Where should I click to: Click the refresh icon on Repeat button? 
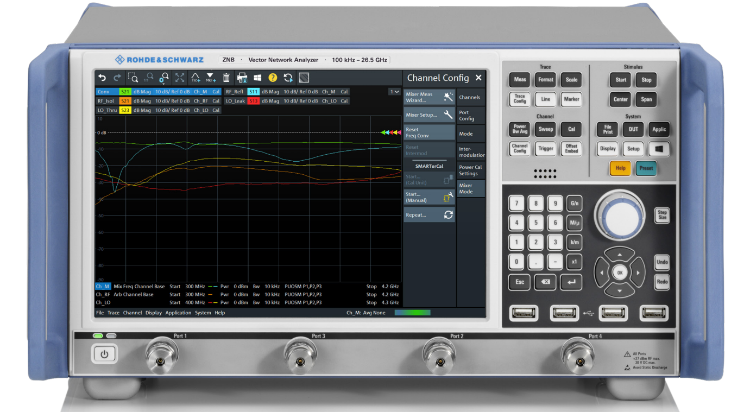coord(448,215)
